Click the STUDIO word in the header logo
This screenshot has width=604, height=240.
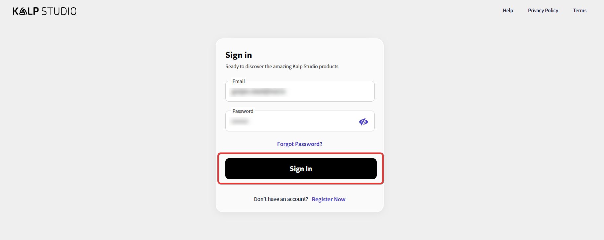click(59, 11)
